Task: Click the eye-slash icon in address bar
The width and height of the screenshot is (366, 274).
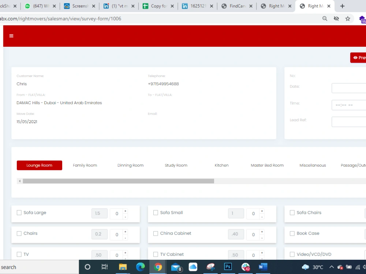Action: tap(336, 19)
